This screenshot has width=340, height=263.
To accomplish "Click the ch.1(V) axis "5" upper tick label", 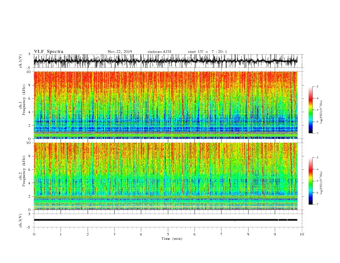I will [x=30, y=54].
